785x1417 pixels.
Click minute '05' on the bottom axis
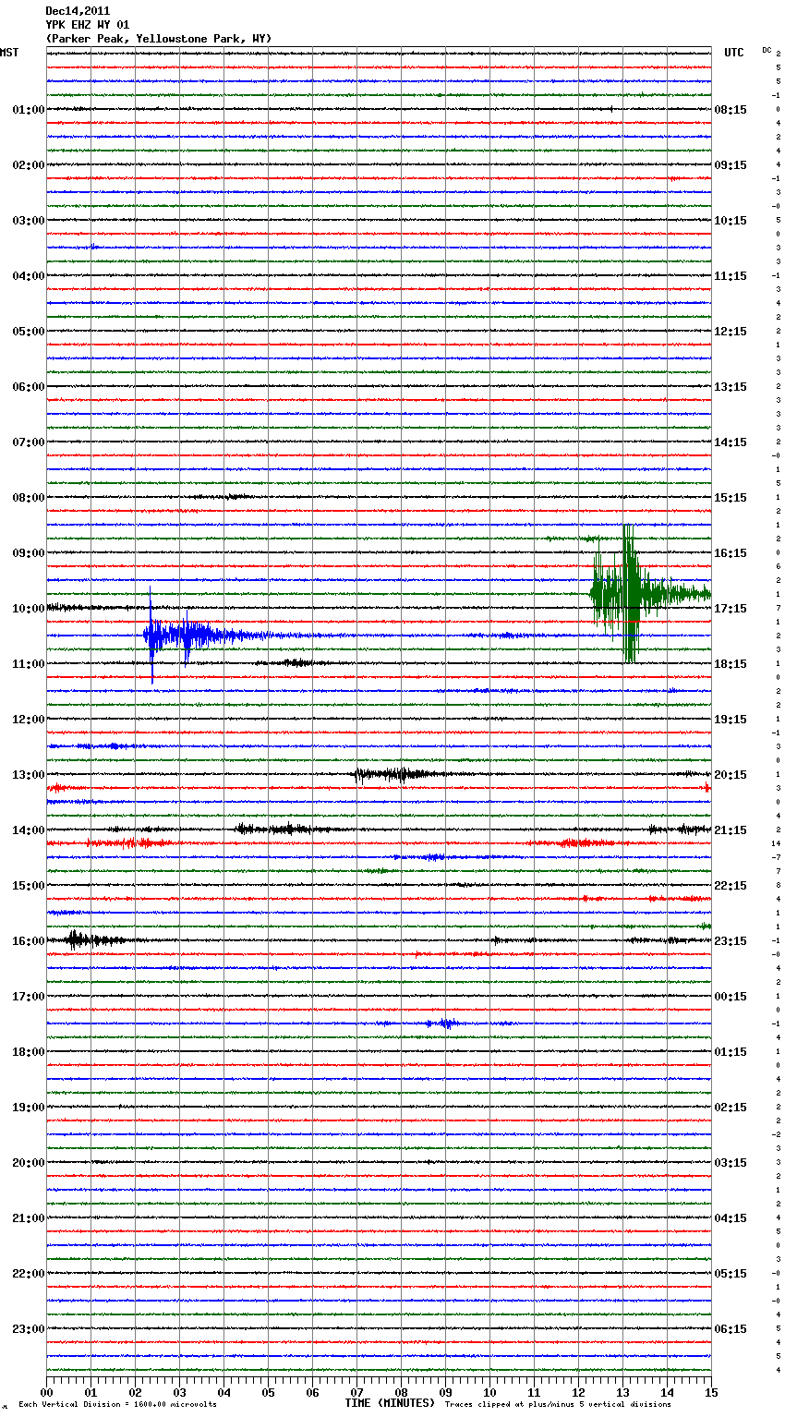(x=268, y=1392)
